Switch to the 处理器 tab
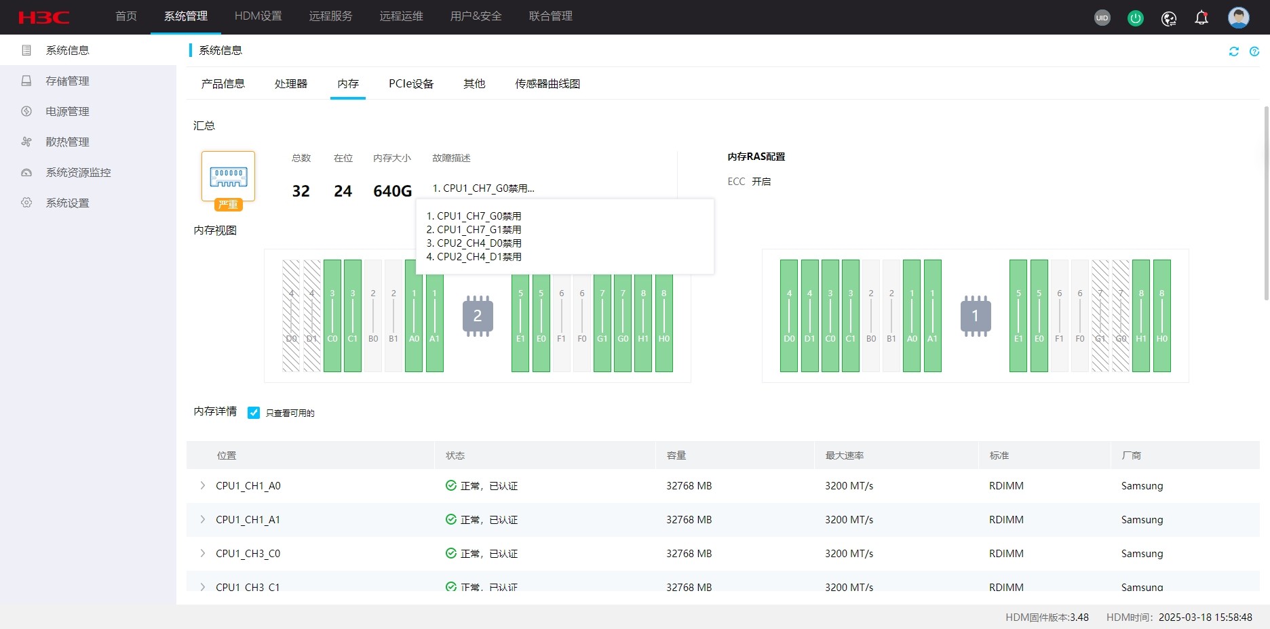Viewport: 1270px width, 629px height. point(290,83)
